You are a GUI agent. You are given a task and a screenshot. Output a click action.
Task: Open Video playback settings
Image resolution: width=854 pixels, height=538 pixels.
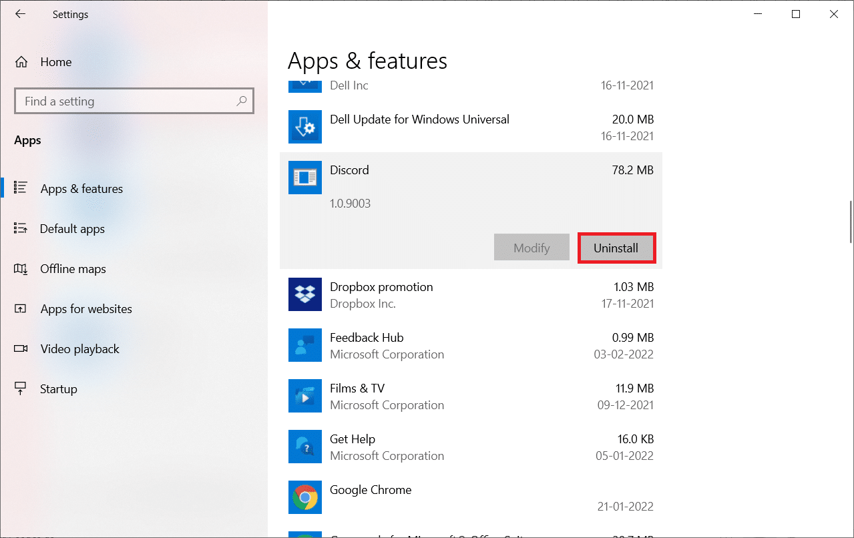click(x=134, y=349)
